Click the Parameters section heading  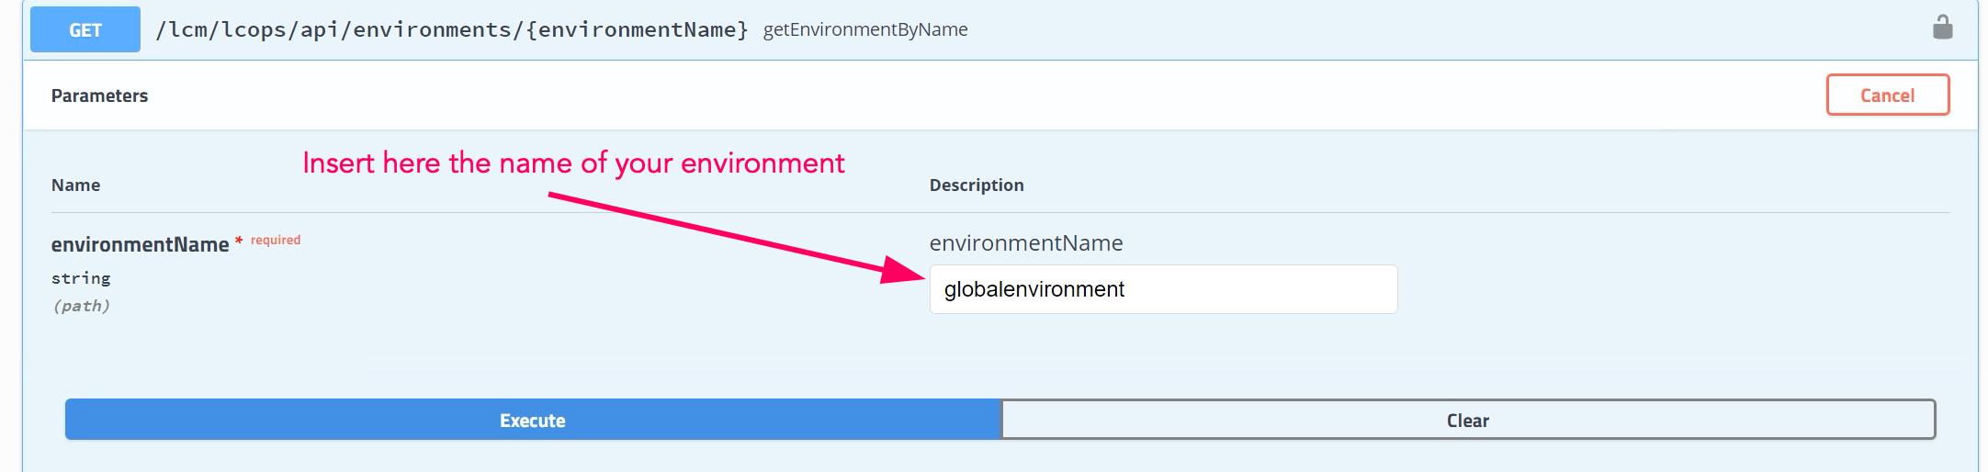tap(99, 96)
